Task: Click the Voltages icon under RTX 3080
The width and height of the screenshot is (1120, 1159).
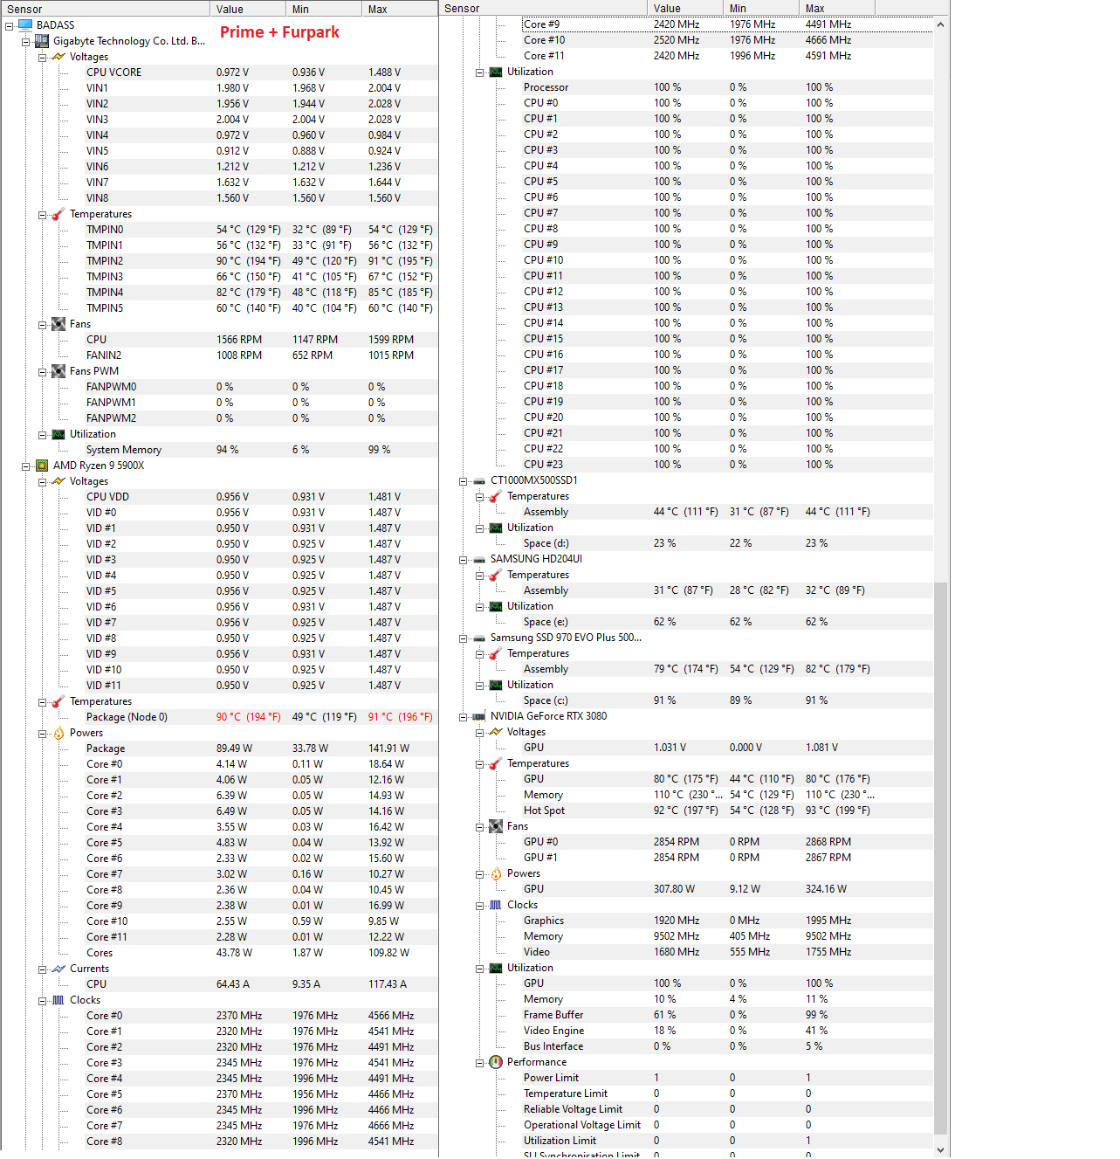Action: point(496,732)
